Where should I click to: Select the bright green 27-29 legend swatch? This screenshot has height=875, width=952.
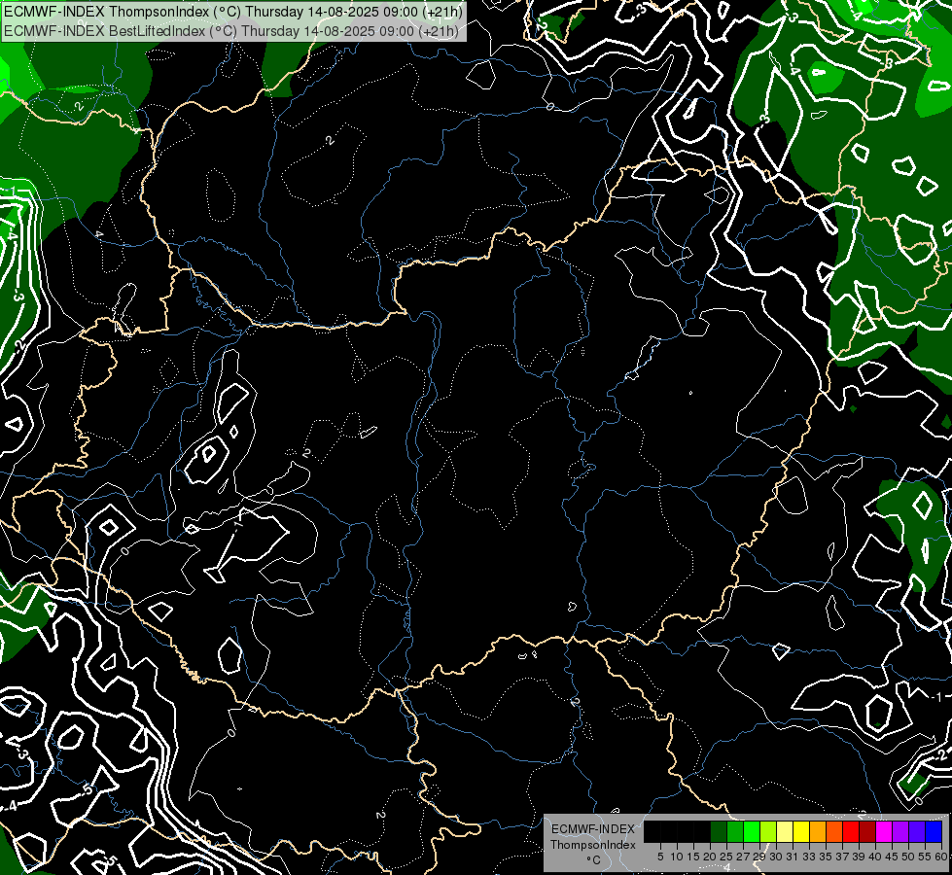pyautogui.click(x=752, y=831)
